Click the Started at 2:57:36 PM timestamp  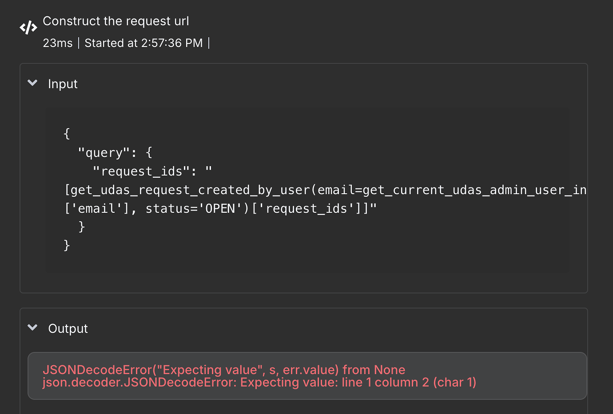pyautogui.click(x=143, y=43)
